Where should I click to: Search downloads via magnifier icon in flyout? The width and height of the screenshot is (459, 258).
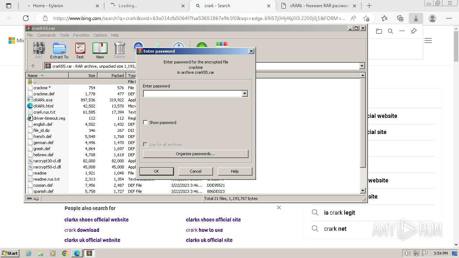coord(391,31)
